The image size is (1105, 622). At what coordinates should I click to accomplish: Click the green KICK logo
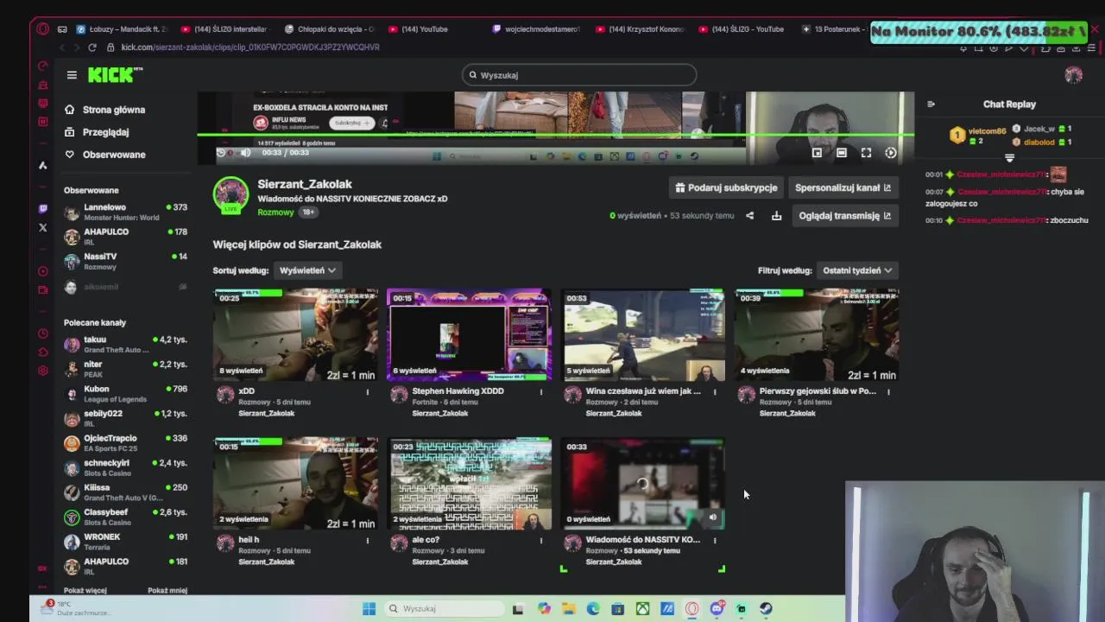(115, 75)
